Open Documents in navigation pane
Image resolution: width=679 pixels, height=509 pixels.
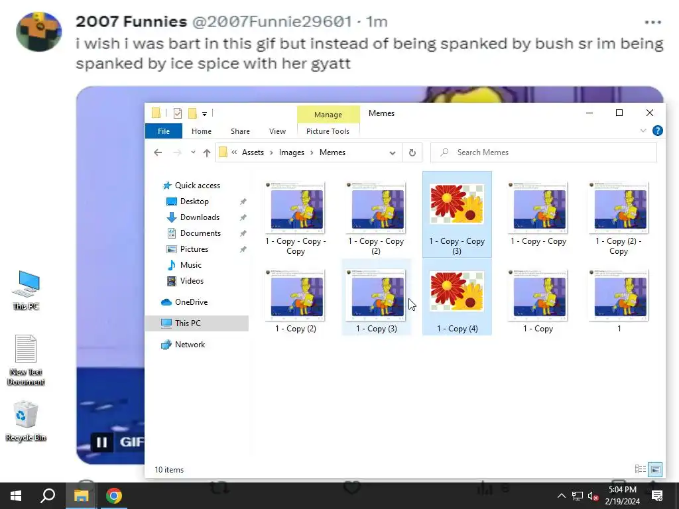pos(200,233)
